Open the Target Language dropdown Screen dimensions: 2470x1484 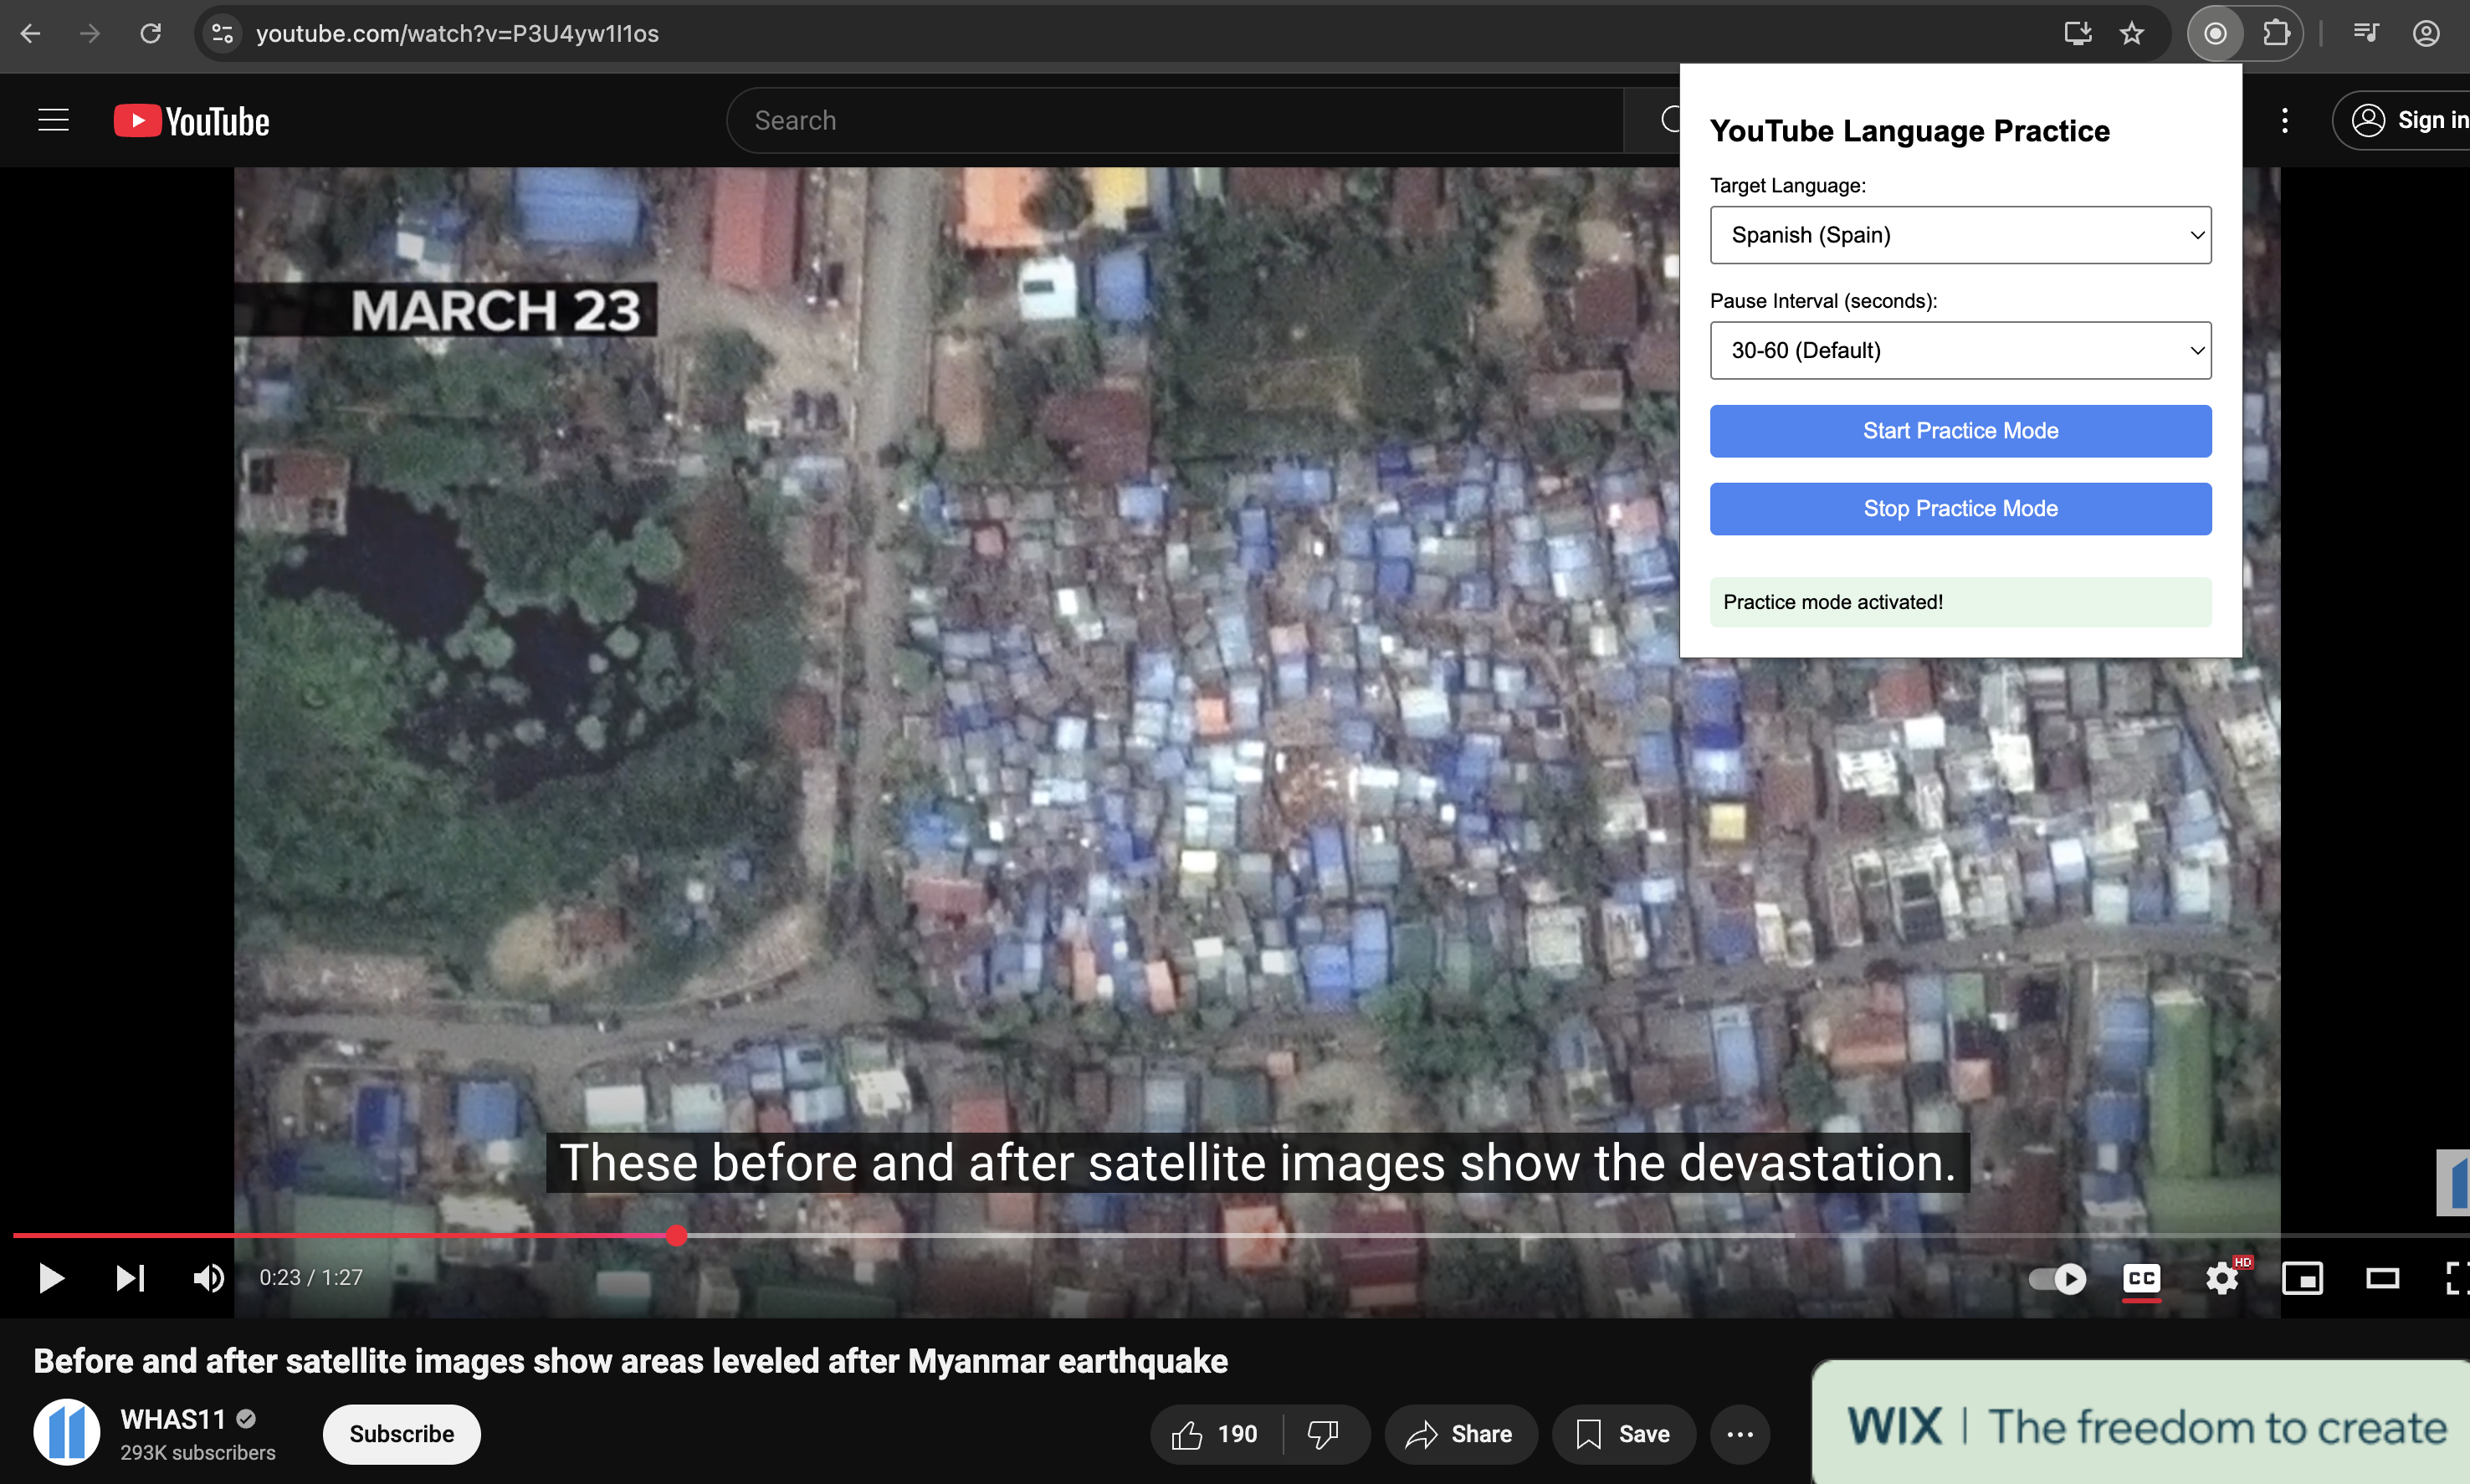tap(1960, 235)
